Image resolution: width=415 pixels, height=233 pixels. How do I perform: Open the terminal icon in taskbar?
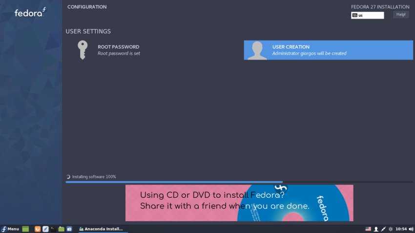click(x=53, y=229)
